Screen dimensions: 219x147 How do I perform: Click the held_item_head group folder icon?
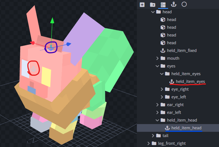click(163, 120)
